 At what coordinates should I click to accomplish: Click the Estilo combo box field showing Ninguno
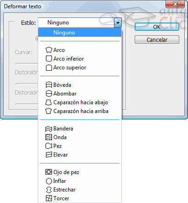tap(80, 23)
